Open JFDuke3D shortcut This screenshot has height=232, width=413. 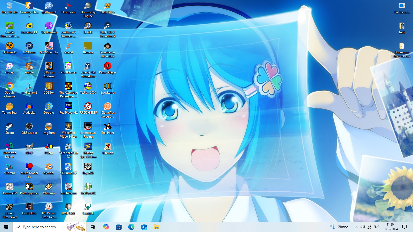tap(10, 48)
